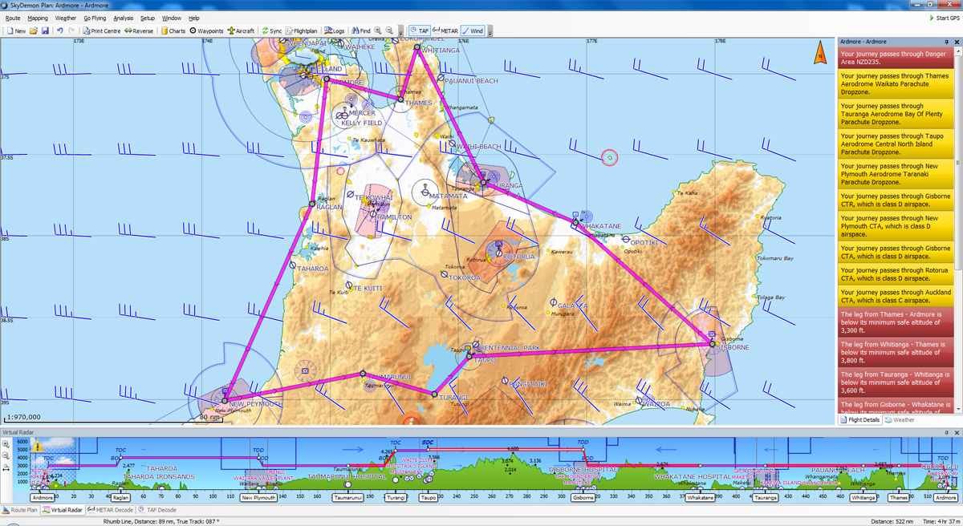The image size is (963, 526).
Task: Toggle the TAF weather overlay
Action: point(419,30)
